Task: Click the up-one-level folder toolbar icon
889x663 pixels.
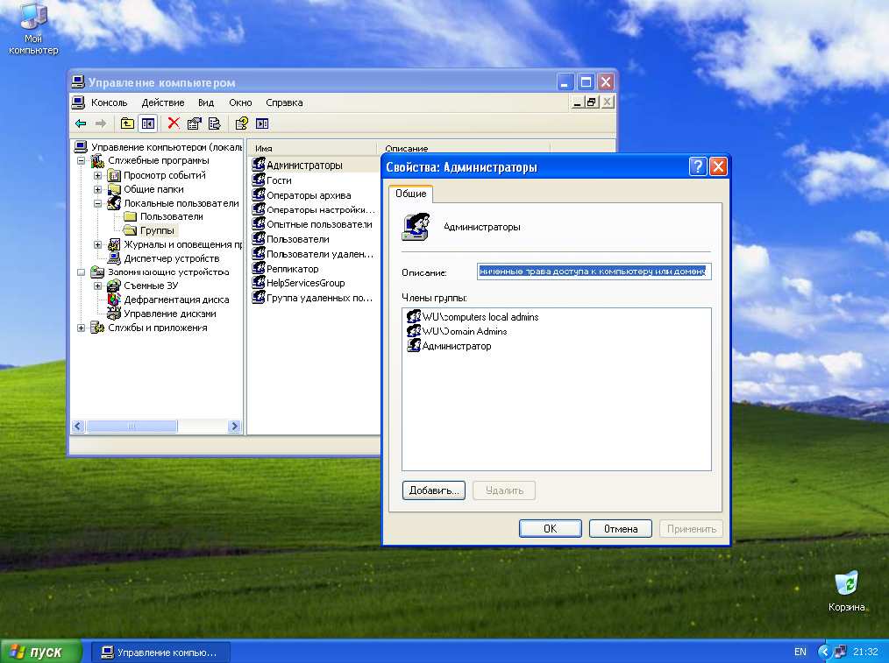Action: coord(128,123)
